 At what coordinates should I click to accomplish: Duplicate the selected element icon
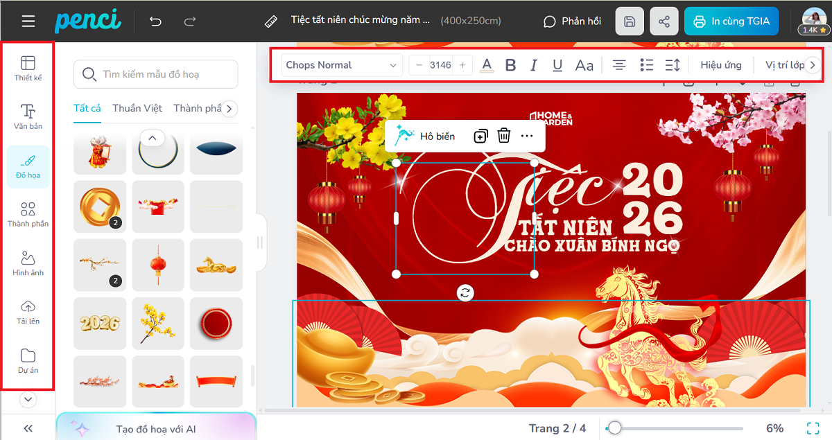click(480, 136)
